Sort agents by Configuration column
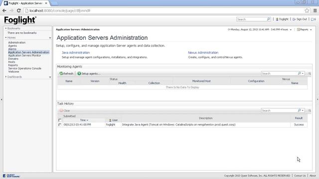 pyautogui.click(x=256, y=81)
